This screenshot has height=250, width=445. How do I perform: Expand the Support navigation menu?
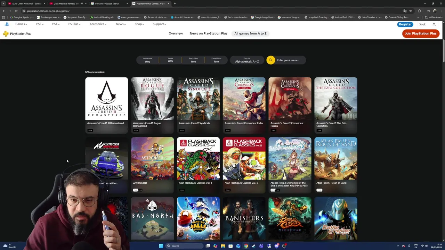click(x=159, y=24)
